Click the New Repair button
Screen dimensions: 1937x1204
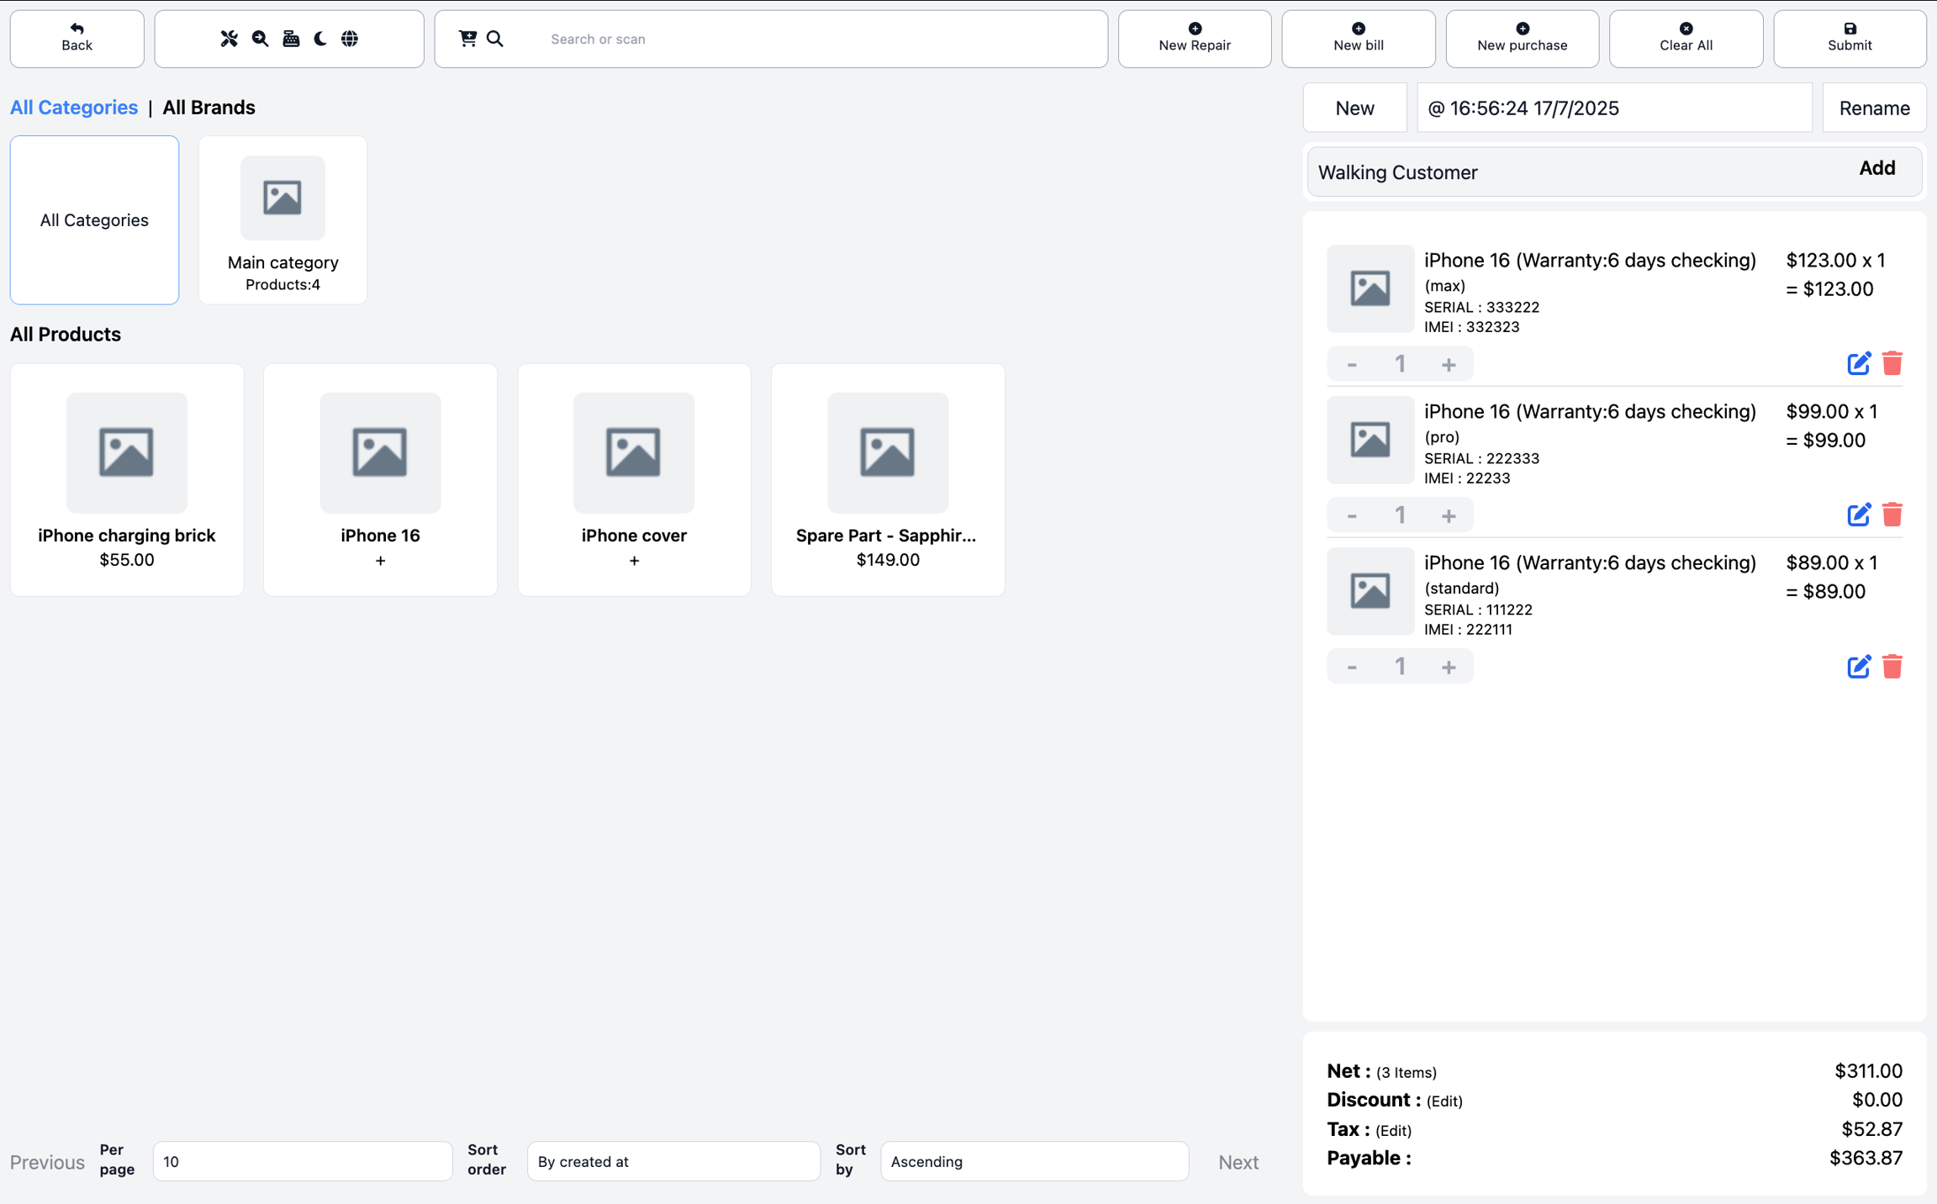click(x=1194, y=39)
